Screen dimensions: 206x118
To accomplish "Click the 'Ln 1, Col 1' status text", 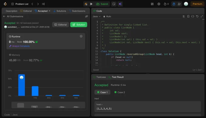I will 197,70.
